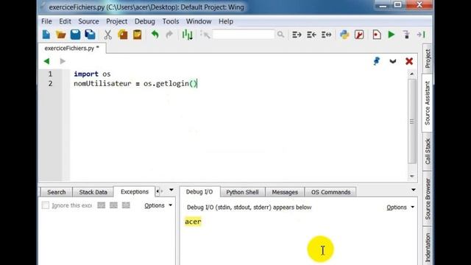Close the editor with the red X
Viewport: 471px width, 265px height.
pos(409,61)
